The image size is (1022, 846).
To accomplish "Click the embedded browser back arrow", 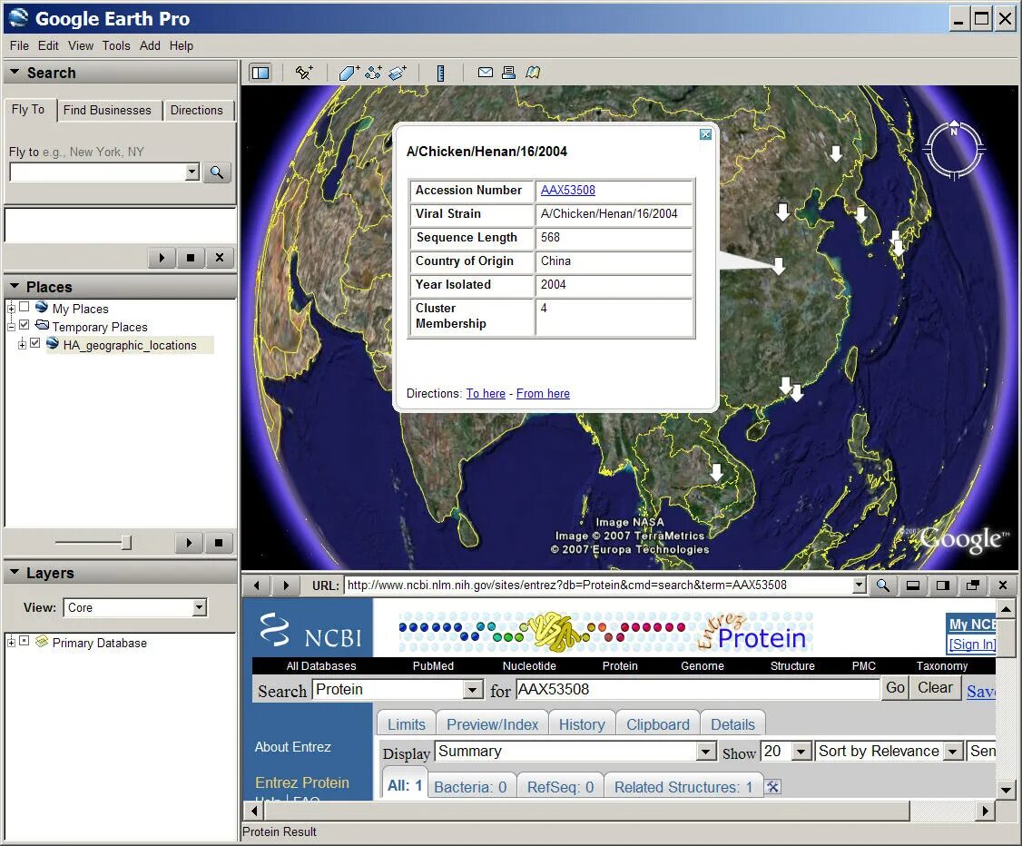I will [257, 585].
